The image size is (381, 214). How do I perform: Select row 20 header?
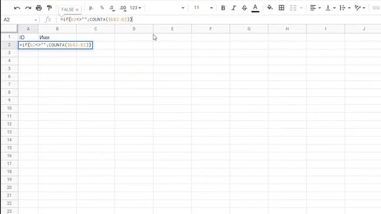tap(10, 187)
